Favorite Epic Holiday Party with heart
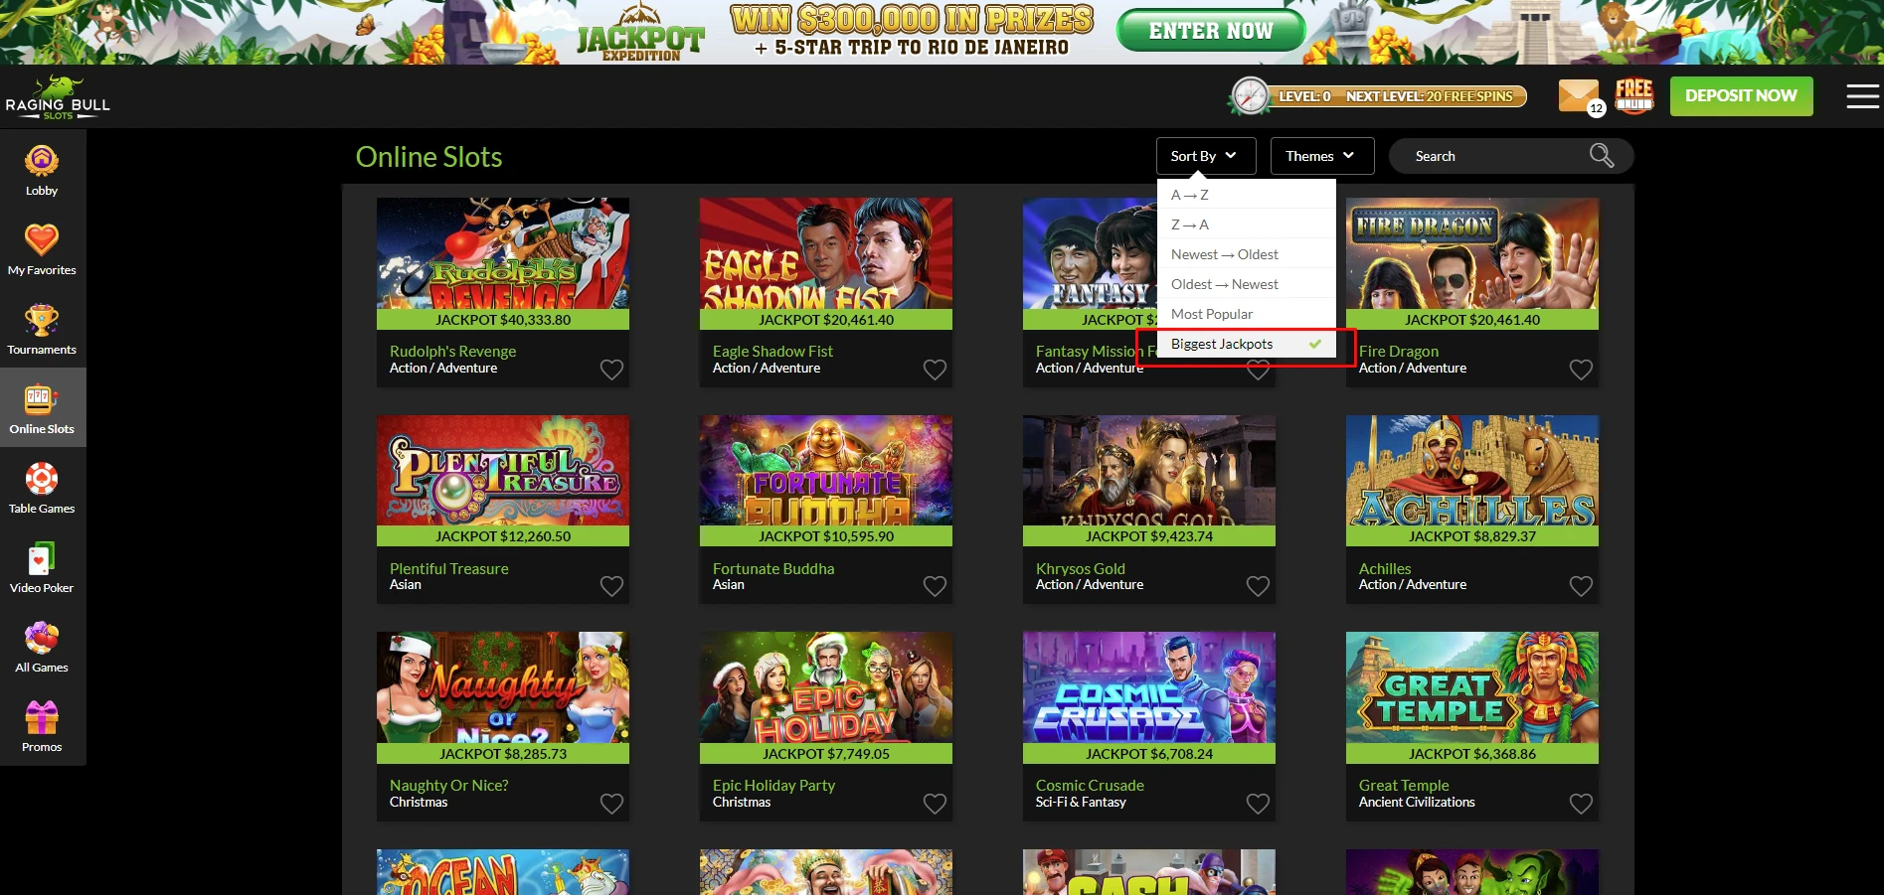1884x895 pixels. pyautogui.click(x=935, y=804)
